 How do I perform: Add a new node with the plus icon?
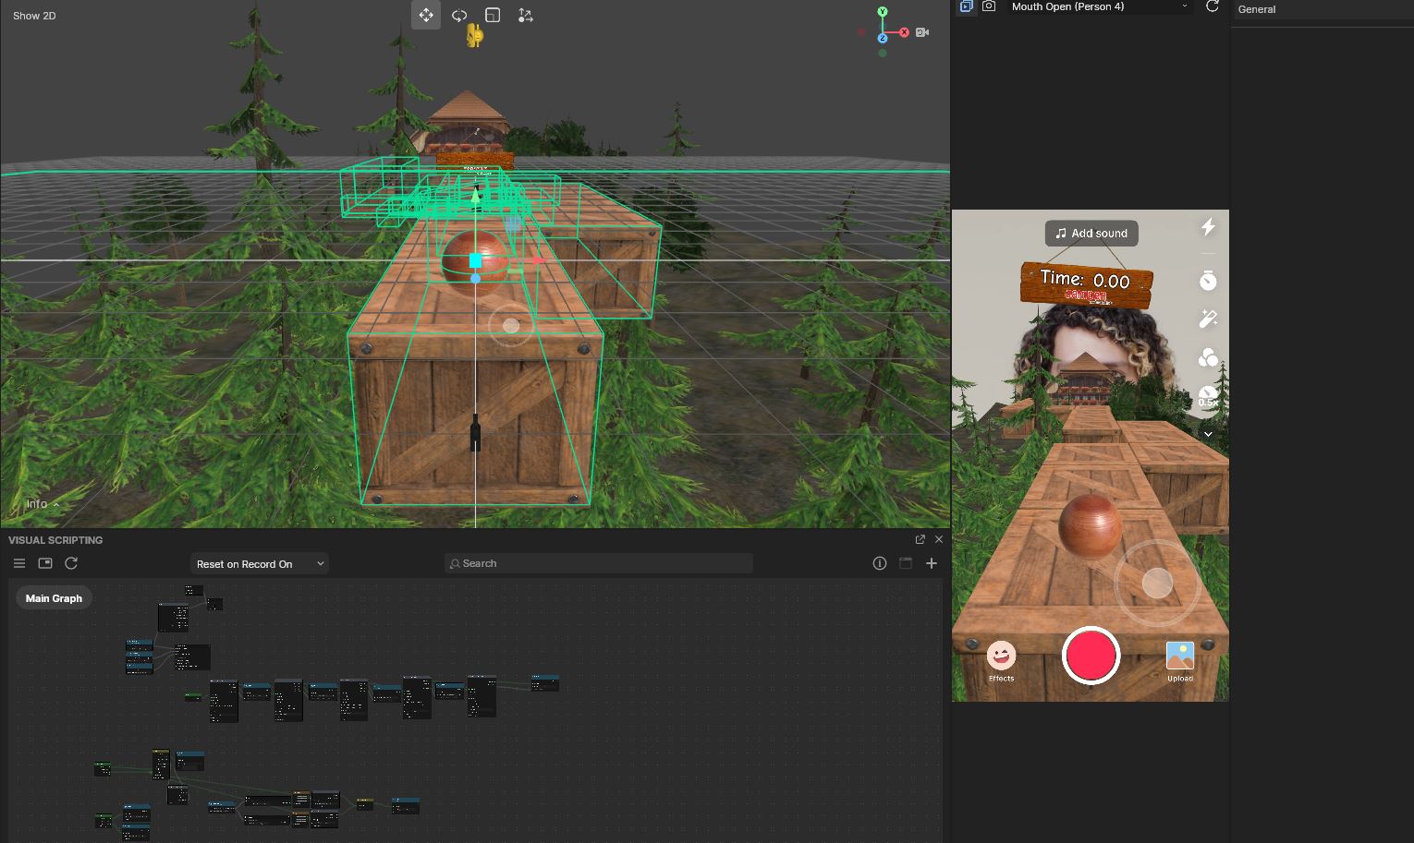tap(932, 563)
